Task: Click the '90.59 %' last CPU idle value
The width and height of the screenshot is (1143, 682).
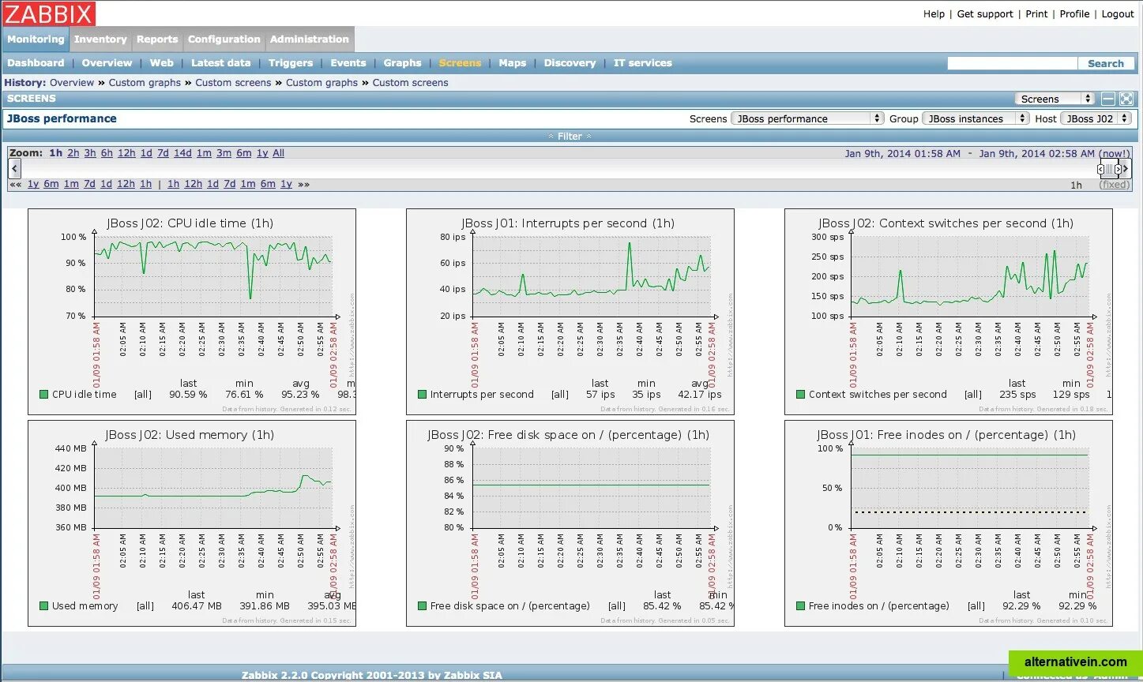Action: (188, 395)
